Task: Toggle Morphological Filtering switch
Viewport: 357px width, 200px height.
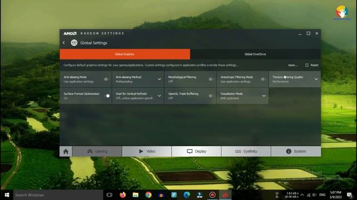Action: 211,79
